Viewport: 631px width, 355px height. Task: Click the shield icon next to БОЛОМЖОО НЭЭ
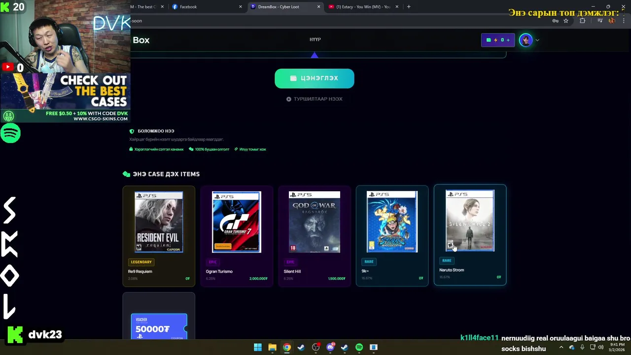click(x=132, y=131)
